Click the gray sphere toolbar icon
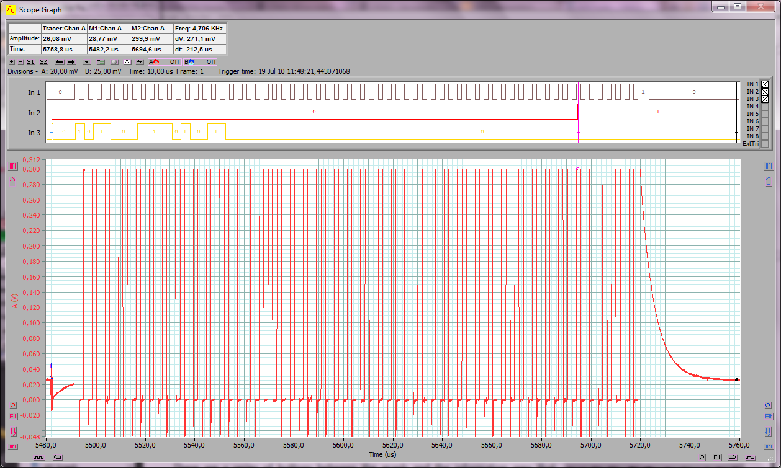781x468 pixels. (114, 62)
